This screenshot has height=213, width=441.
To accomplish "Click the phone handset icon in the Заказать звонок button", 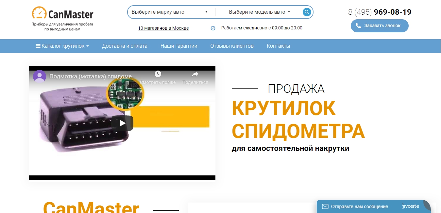I will (358, 26).
